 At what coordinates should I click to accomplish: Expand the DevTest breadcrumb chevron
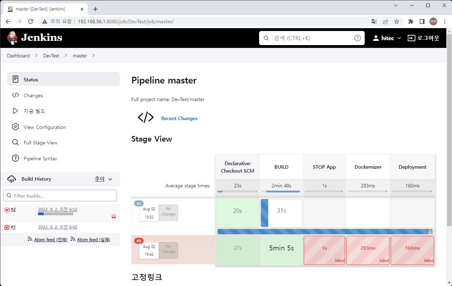(66, 56)
